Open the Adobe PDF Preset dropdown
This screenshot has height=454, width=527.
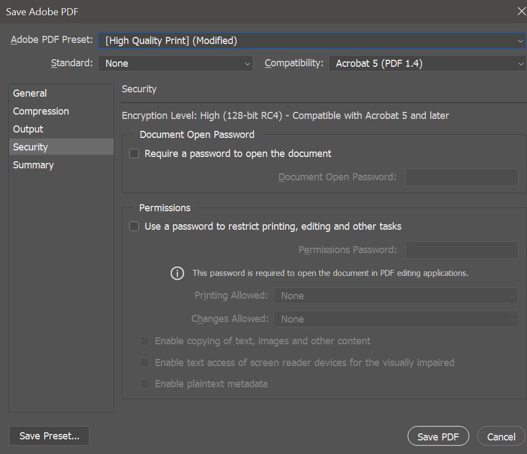(312, 41)
